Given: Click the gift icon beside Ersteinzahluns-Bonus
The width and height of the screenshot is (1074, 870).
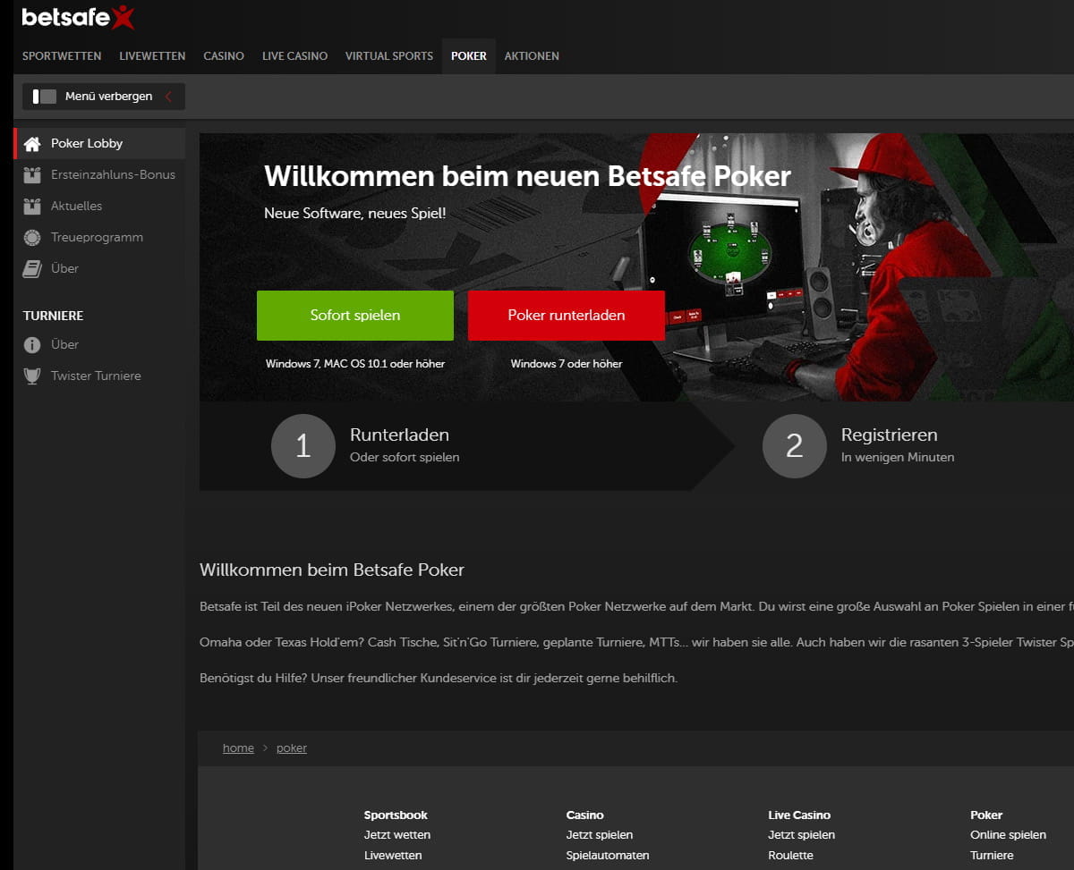Looking at the screenshot, I should point(32,174).
